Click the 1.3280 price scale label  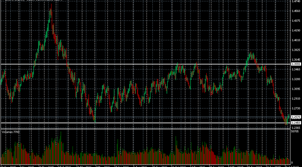[296, 79]
